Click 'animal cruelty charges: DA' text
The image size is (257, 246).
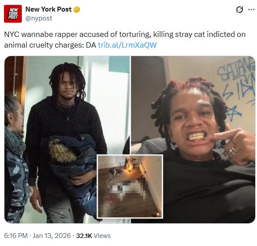50,45
